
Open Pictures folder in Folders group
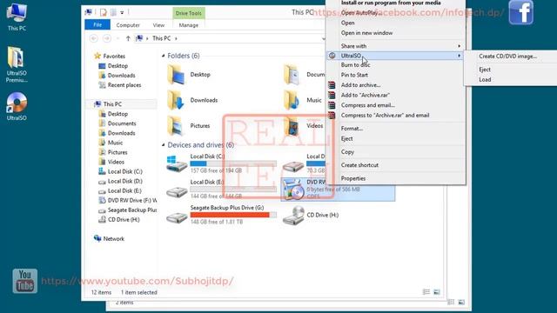[176, 125]
